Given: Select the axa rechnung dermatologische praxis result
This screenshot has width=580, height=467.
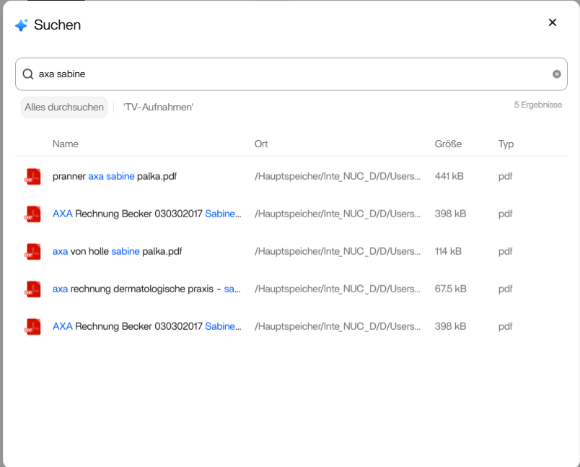Looking at the screenshot, I should pos(146,289).
